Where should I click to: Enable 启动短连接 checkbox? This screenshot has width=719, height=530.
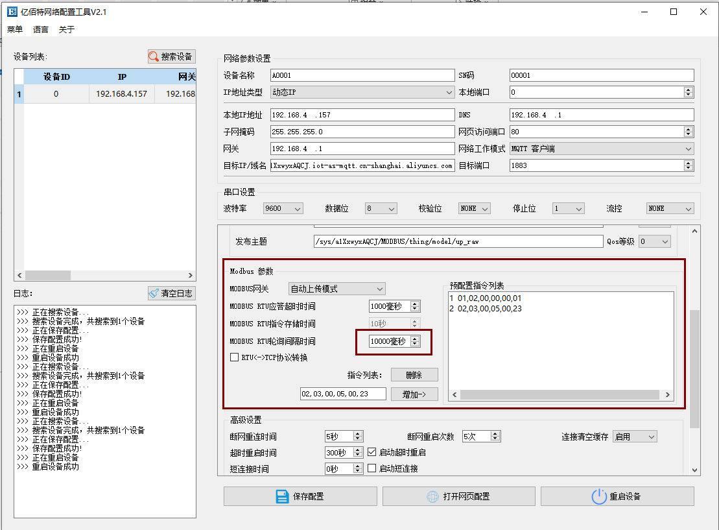click(371, 468)
